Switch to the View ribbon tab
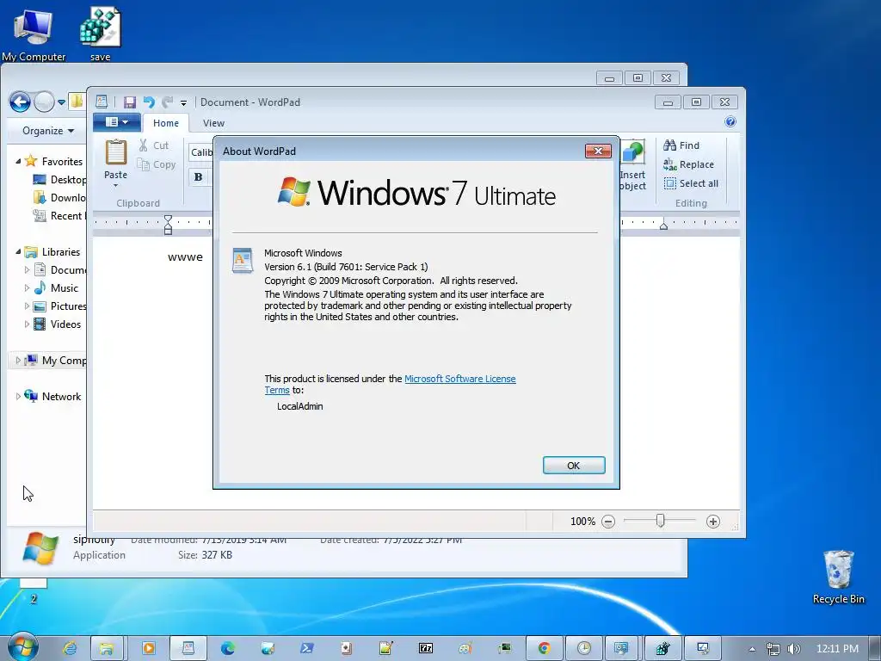This screenshot has height=661, width=881. point(213,123)
